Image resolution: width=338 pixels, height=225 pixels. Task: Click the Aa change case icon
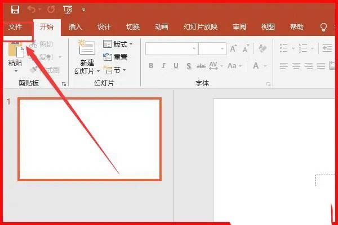pos(232,66)
